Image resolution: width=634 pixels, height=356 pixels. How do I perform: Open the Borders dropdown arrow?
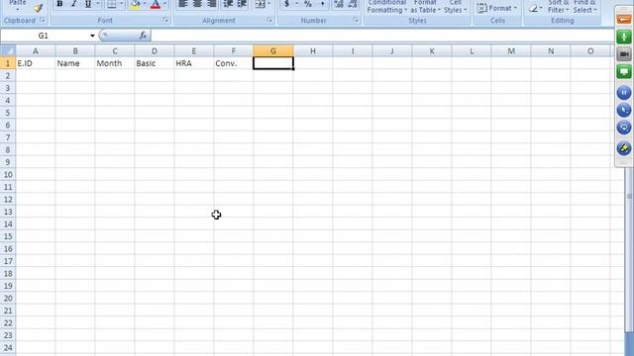coord(121,4)
